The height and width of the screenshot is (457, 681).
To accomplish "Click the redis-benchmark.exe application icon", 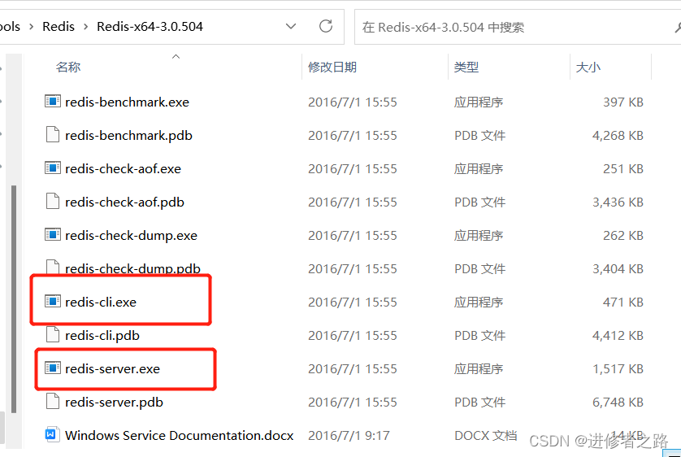I will pos(53,102).
